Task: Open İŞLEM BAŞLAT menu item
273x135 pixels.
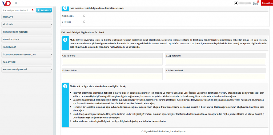Action: (x=27, y=47)
